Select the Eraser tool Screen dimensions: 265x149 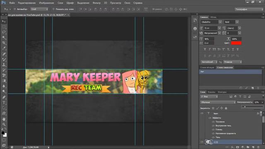[x=4, y=75]
